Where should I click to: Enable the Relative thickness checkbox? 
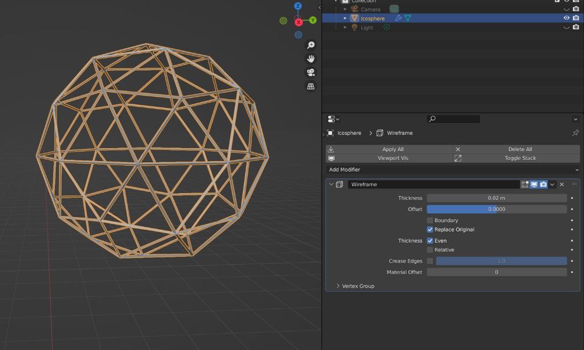[430, 250]
